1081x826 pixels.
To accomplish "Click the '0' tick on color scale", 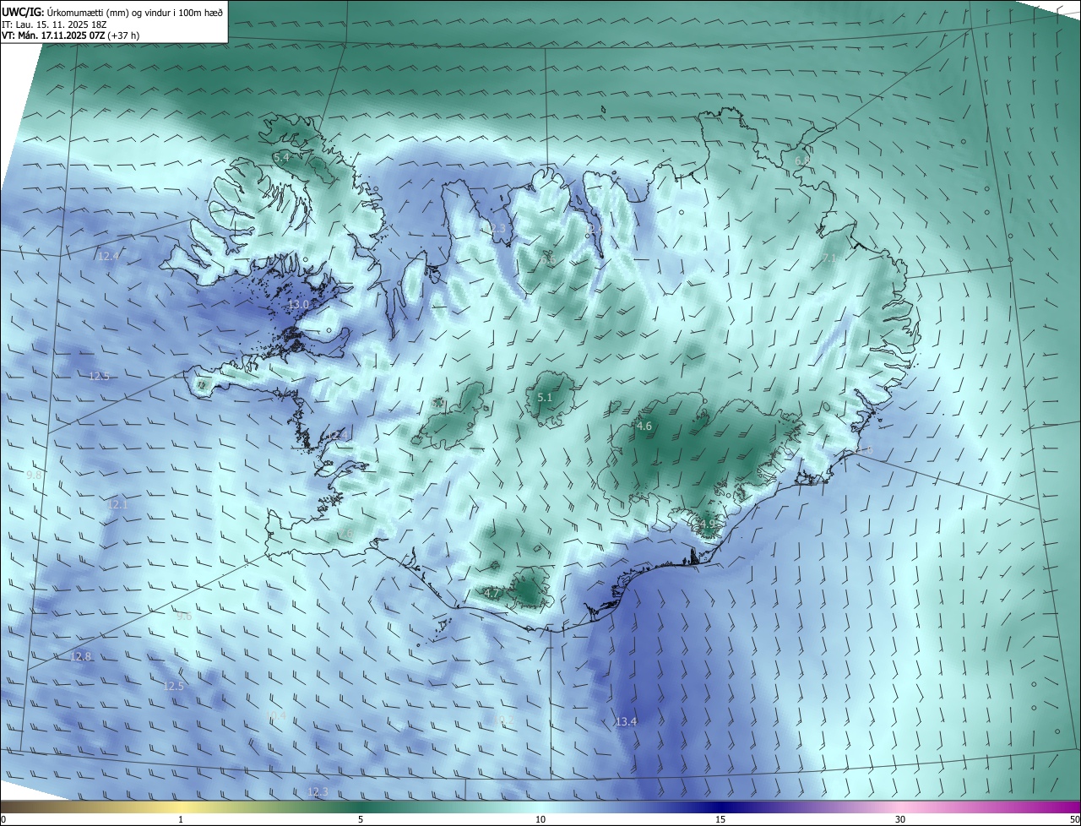I will pyautogui.click(x=3, y=819).
